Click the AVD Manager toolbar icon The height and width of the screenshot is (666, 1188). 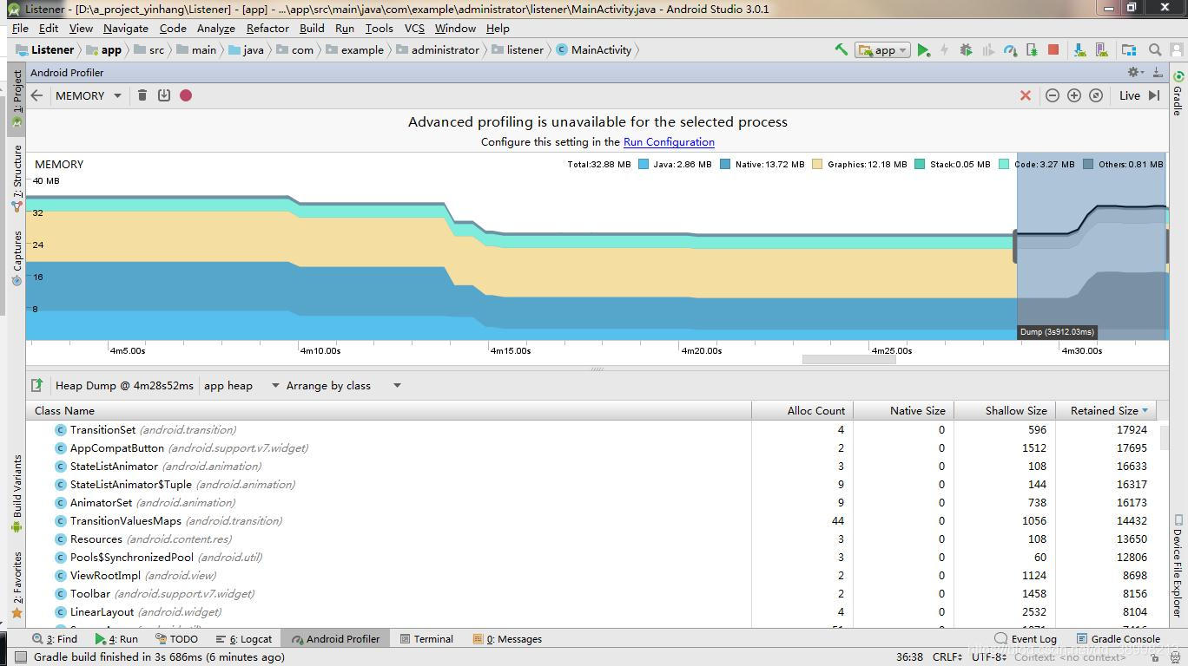(1099, 49)
